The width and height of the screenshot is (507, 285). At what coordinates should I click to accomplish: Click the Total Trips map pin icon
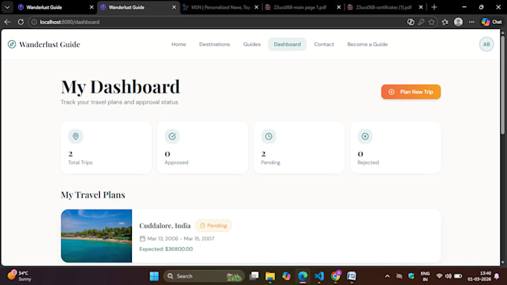[75, 137]
